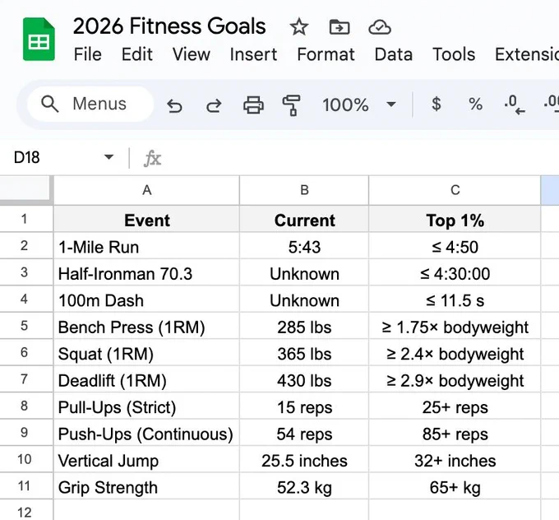Open the Edit menu
The width and height of the screenshot is (559, 520).
point(137,54)
